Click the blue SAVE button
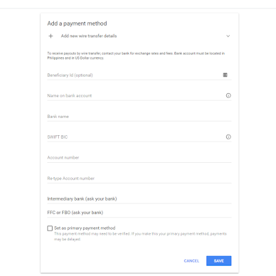 click(x=219, y=261)
